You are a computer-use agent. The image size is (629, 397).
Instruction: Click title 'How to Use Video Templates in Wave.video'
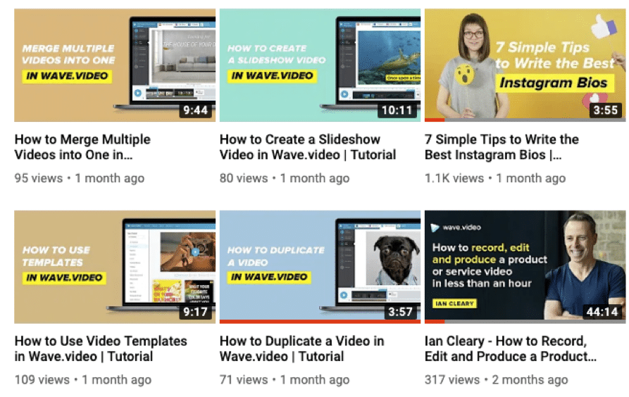101,348
